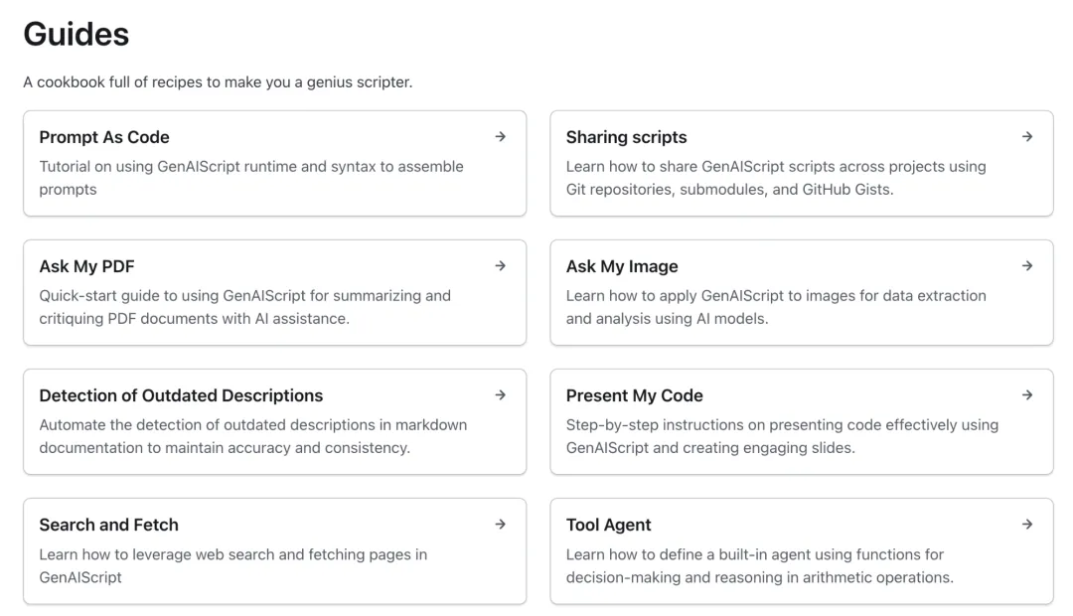Image resolution: width=1073 pixels, height=616 pixels.
Task: Open the Sharing scripts guide title
Action: [x=626, y=137]
